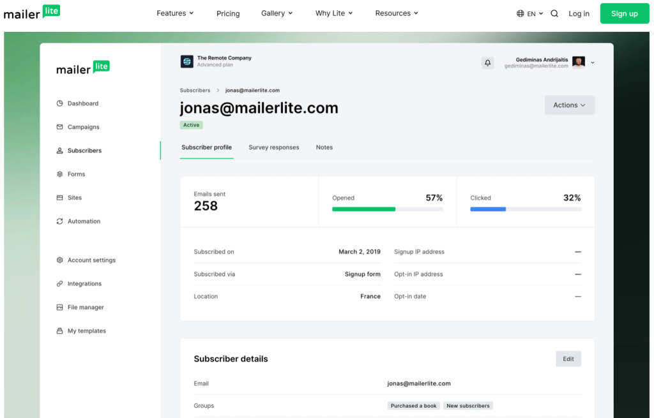Click the jonas@mailerlite.com email field value
Image resolution: width=654 pixels, height=418 pixels.
[x=419, y=384]
